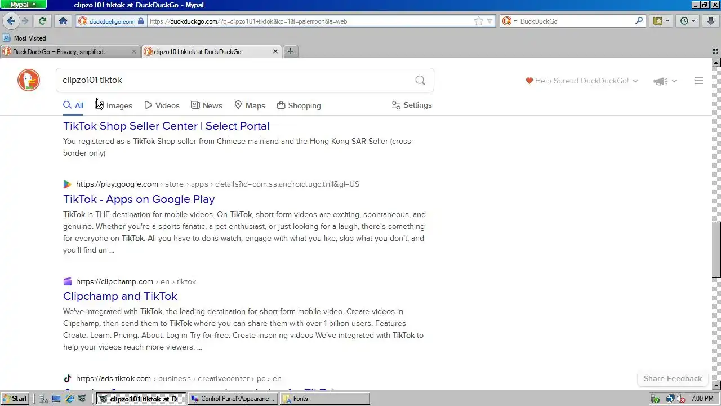Click Show Desktop quick launch icon
Viewport: 721px width, 406px height.
[56, 399]
